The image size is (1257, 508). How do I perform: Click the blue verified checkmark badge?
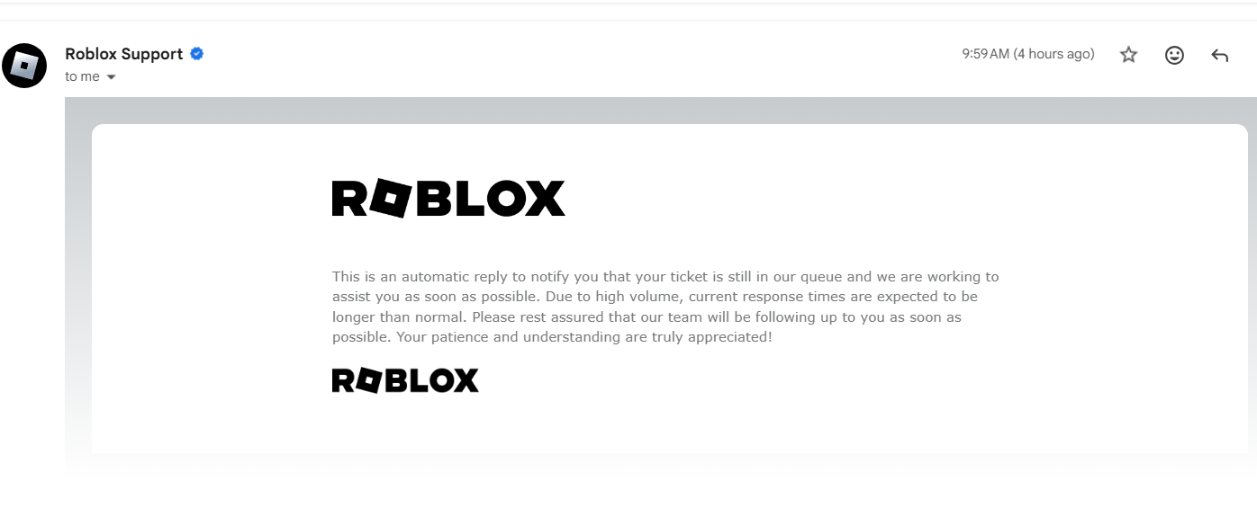coord(197,54)
